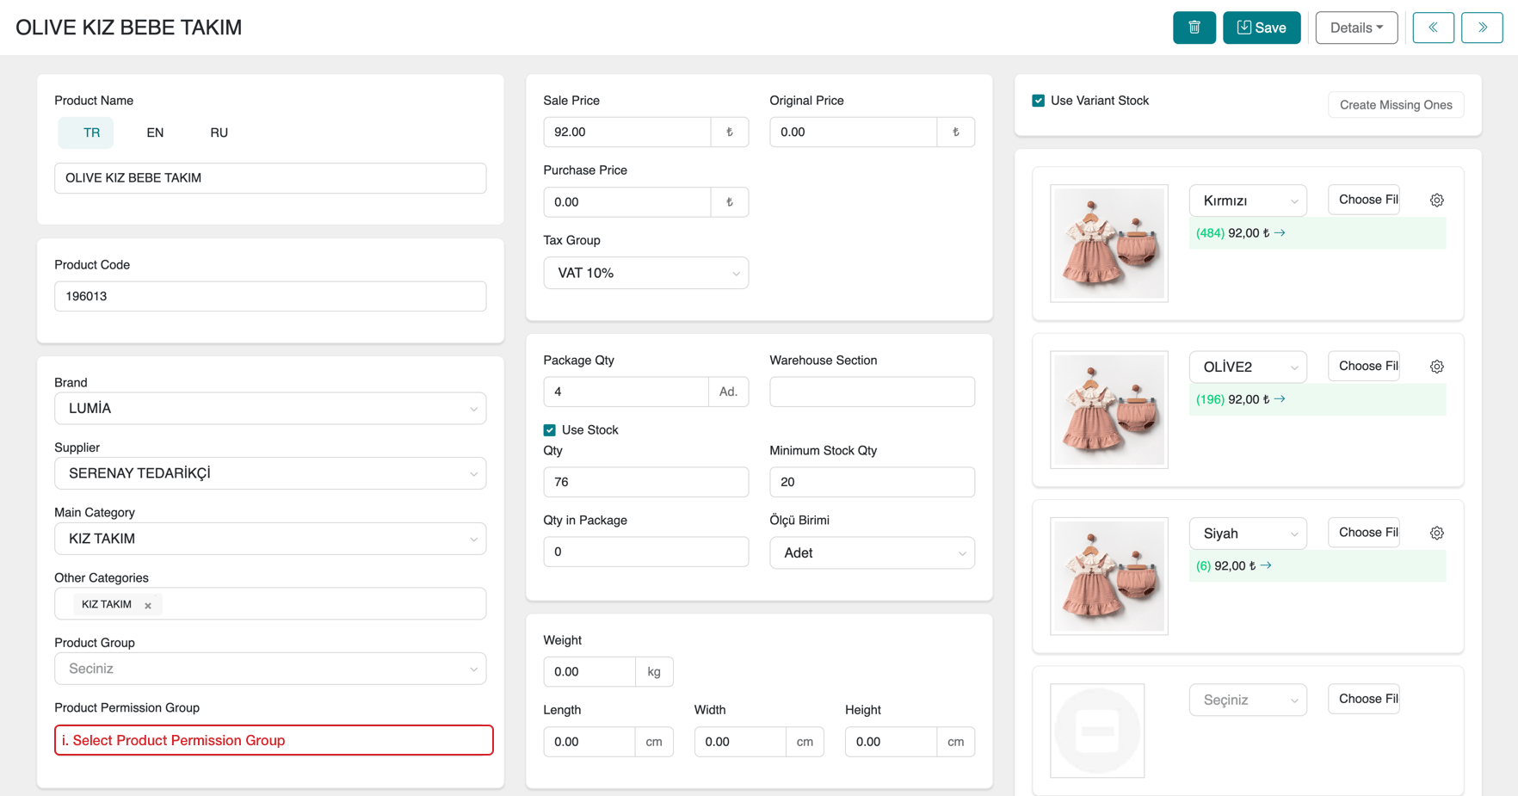Viewport: 1518px width, 796px height.
Task: Open settings gear for Siyah variant
Action: tap(1436, 534)
